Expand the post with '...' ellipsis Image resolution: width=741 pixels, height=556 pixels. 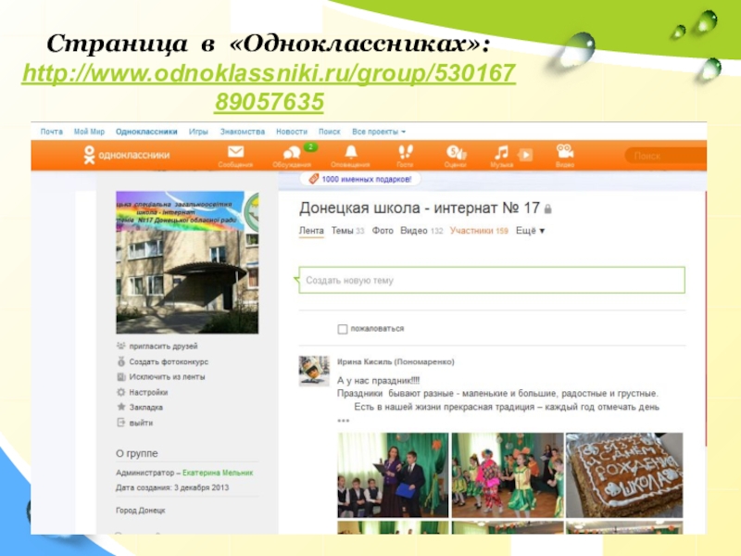pyautogui.click(x=343, y=420)
